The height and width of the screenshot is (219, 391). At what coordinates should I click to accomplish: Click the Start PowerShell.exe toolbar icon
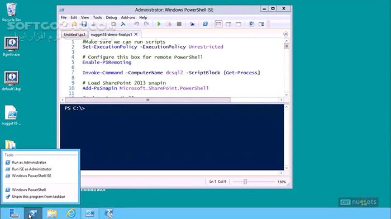point(205,24)
